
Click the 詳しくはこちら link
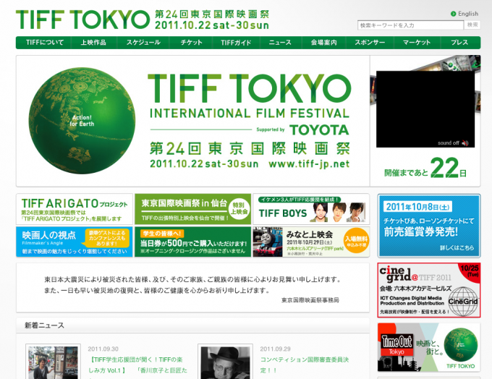[457, 248]
